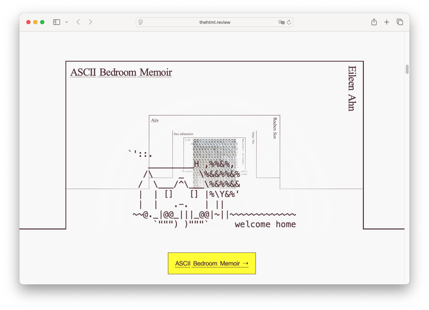
Task: Click the Eileen Ahn author name
Action: [351, 88]
